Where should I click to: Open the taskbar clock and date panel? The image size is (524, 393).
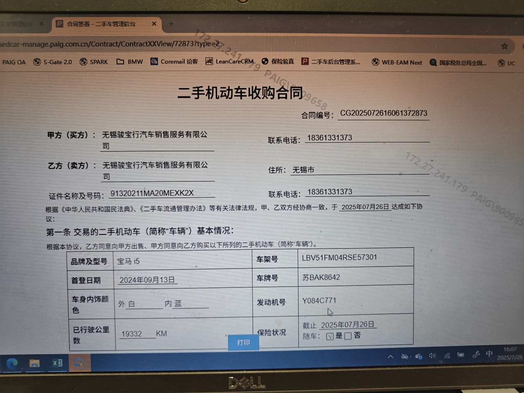click(510, 353)
